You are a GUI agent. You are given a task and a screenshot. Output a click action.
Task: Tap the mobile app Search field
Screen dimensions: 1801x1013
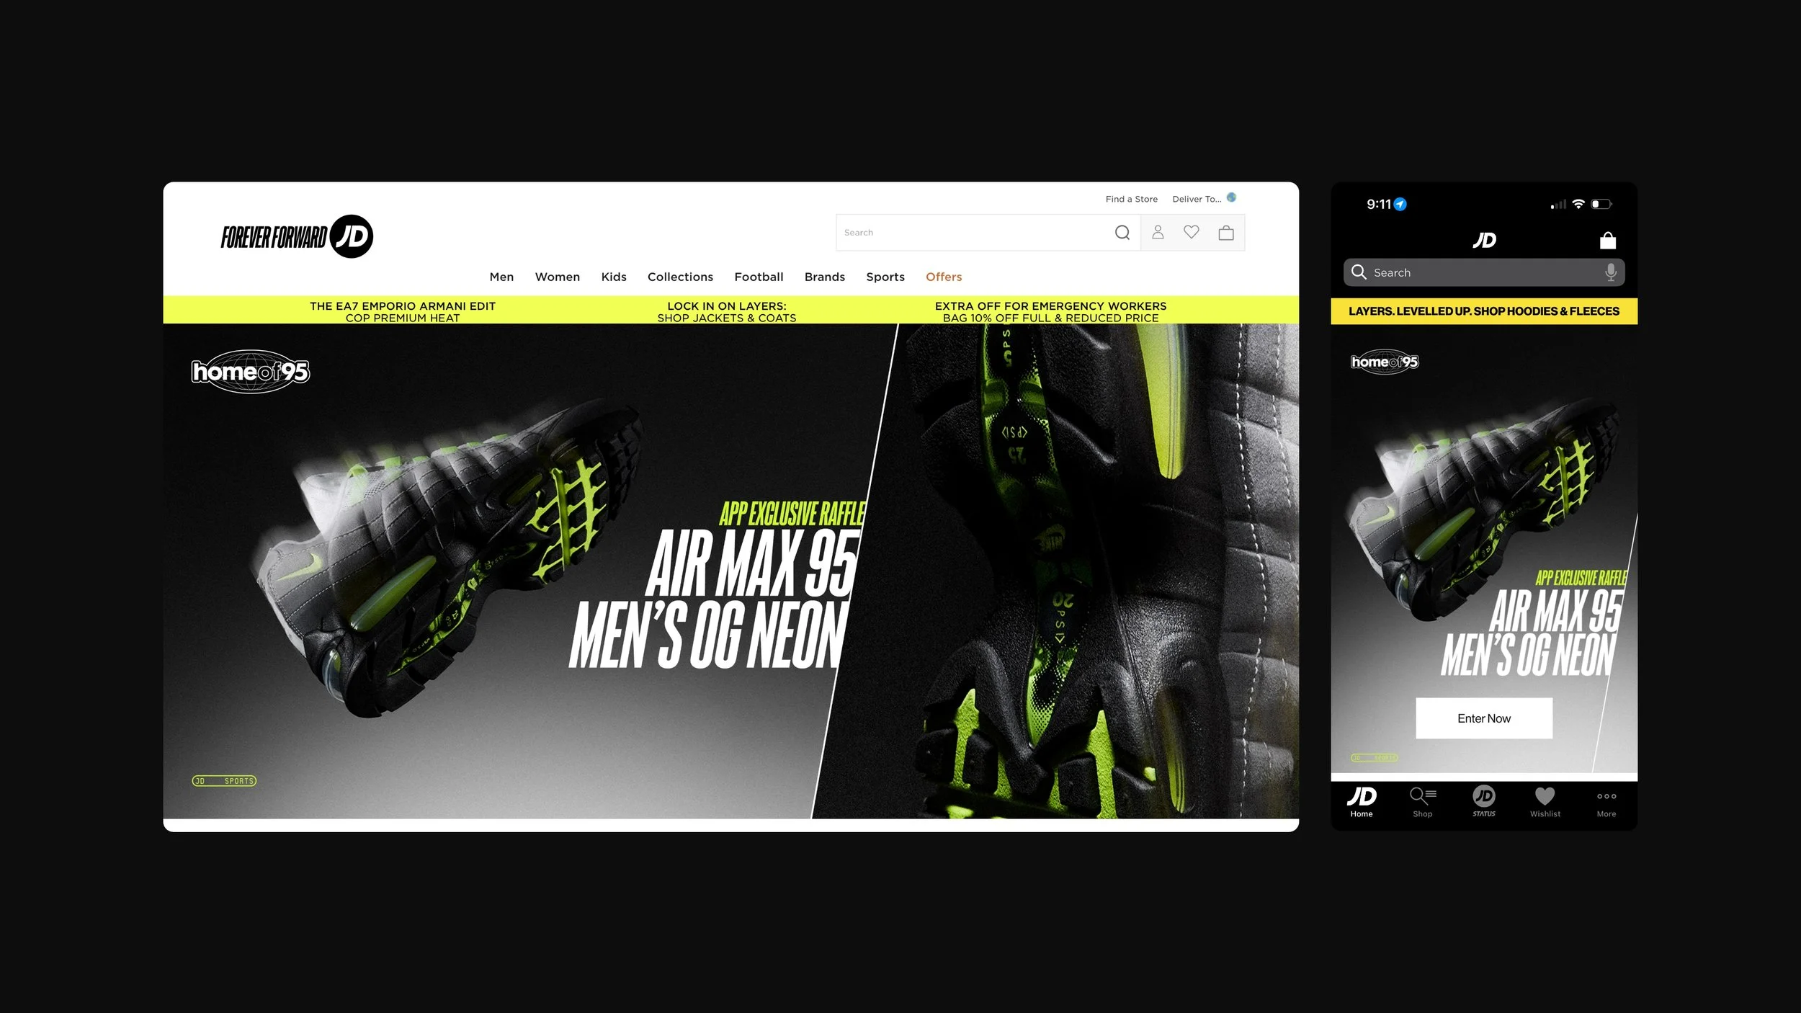click(1484, 272)
